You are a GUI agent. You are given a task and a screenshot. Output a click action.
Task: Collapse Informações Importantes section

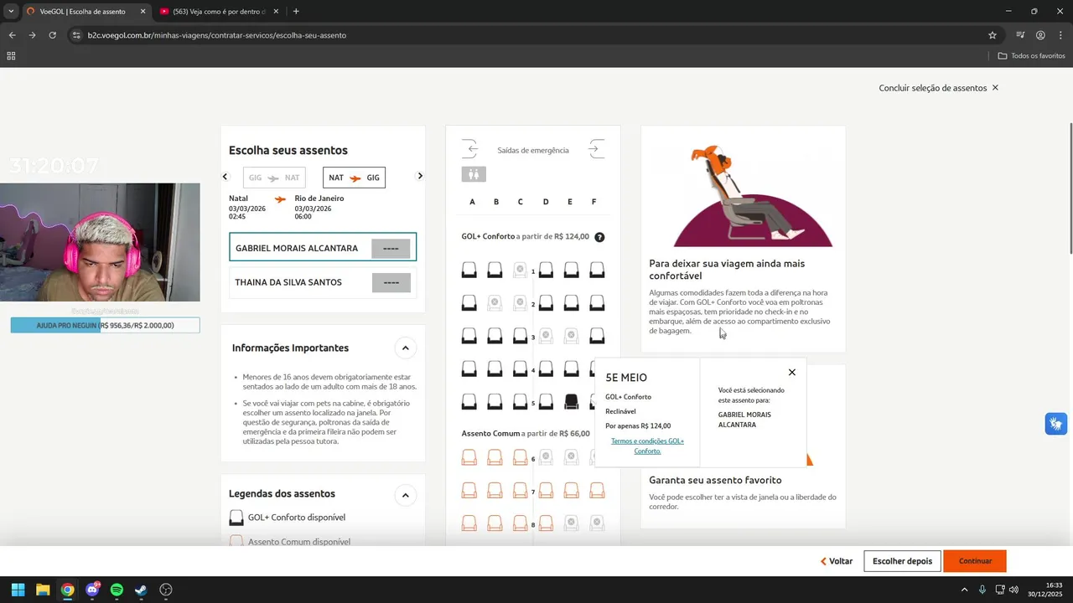click(x=405, y=348)
